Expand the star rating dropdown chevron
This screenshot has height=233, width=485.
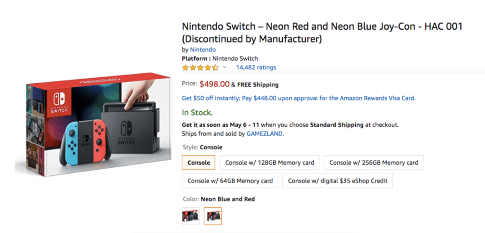(x=225, y=67)
